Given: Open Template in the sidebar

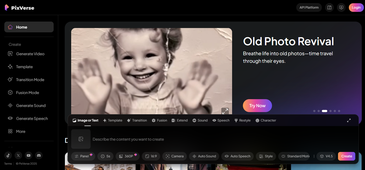Looking at the screenshot, I should 29,67.
